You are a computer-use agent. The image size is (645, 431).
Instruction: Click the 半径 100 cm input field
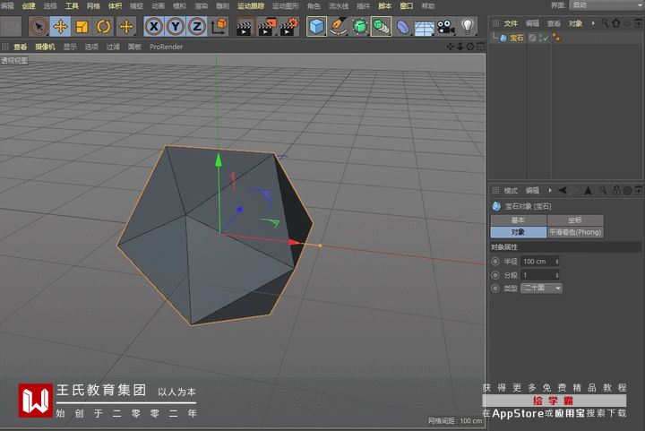tap(539, 261)
